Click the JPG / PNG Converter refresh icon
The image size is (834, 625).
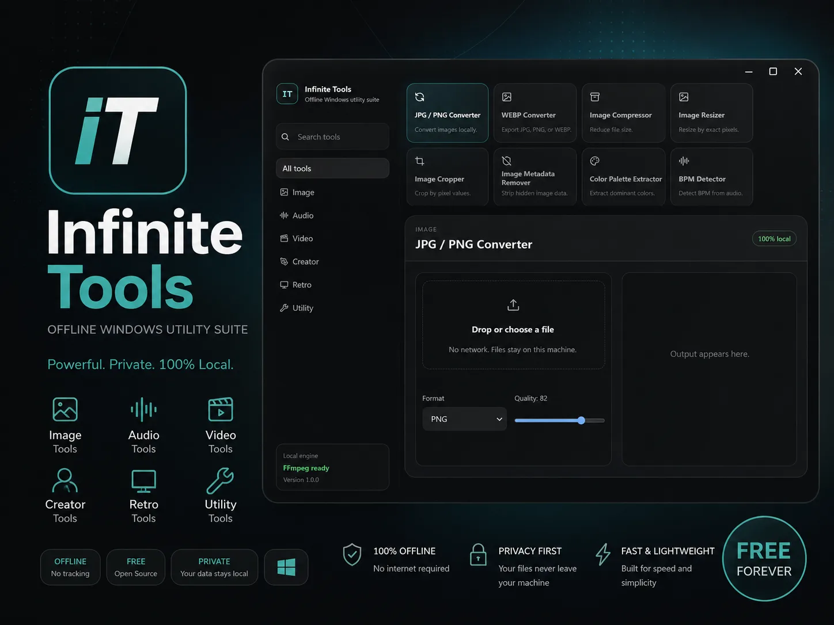(420, 97)
